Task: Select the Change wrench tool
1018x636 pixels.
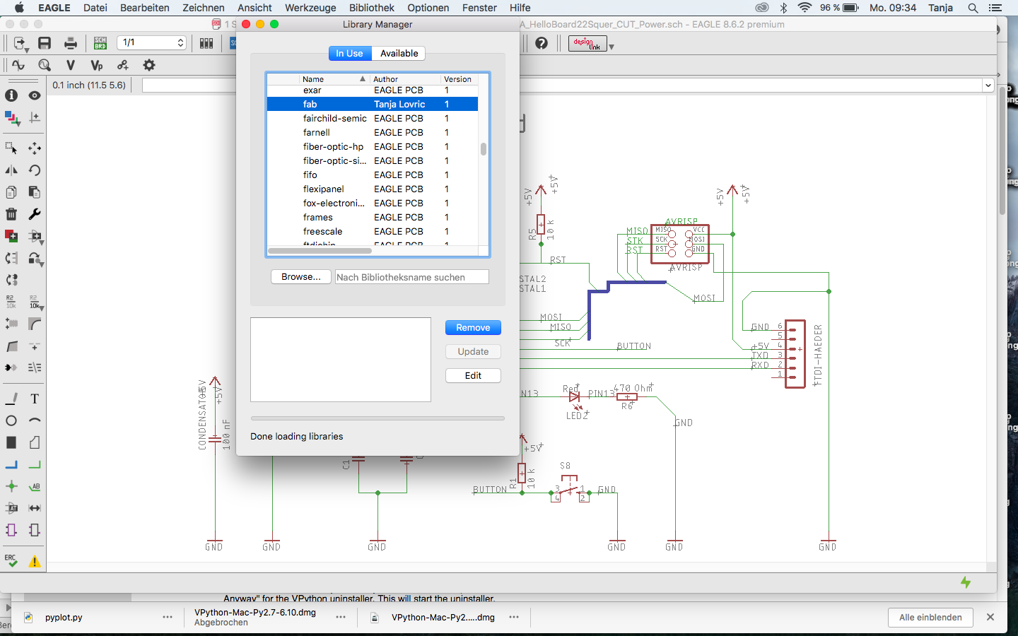Action: point(34,214)
